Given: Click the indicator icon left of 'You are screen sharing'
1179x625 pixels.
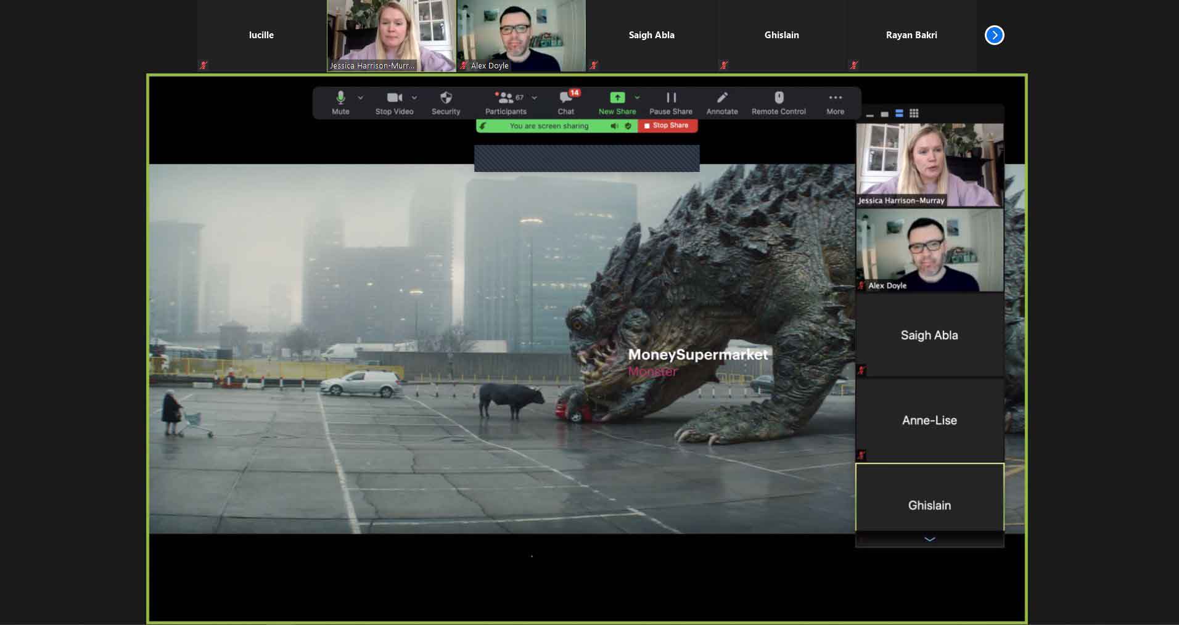Looking at the screenshot, I should coord(483,126).
